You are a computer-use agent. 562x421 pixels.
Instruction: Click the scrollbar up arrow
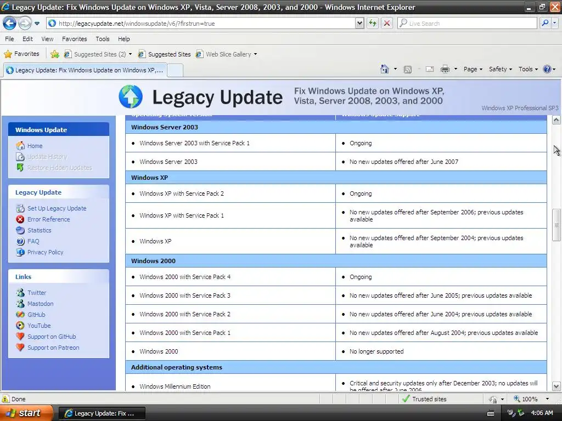coord(557,120)
